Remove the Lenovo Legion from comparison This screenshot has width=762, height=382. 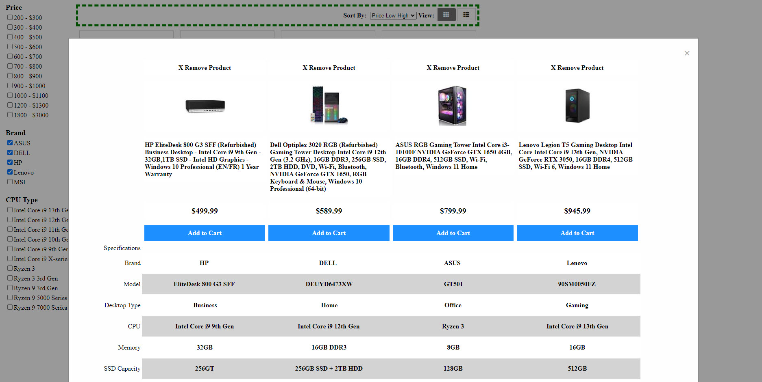(x=577, y=68)
